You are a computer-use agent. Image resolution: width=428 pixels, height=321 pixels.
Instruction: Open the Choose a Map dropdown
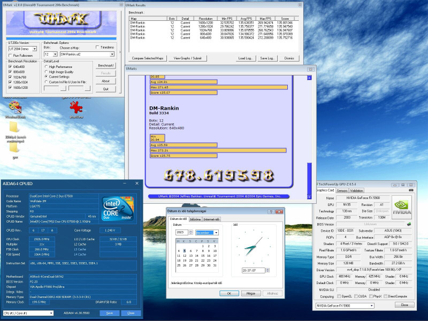pyautogui.click(x=112, y=55)
